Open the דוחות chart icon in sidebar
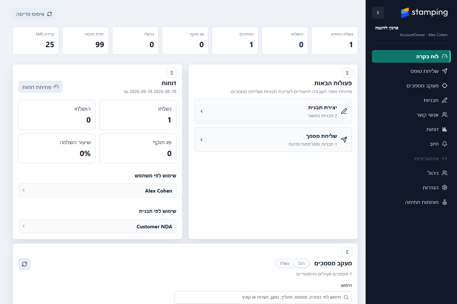This screenshot has width=457, height=304. [445, 129]
